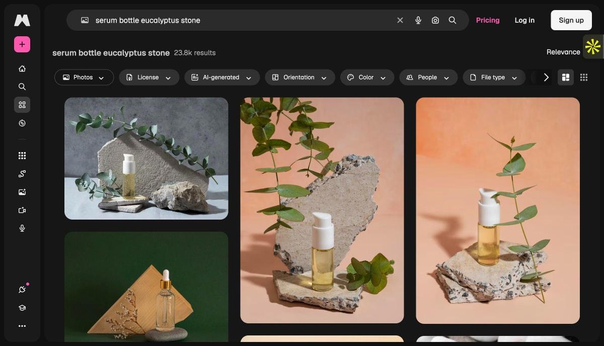Search by image using camera icon
The width and height of the screenshot is (604, 346).
point(435,20)
